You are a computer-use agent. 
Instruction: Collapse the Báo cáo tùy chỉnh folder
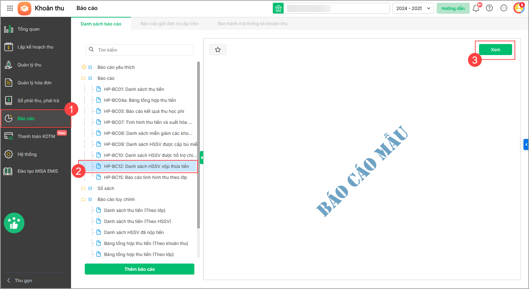[90, 200]
